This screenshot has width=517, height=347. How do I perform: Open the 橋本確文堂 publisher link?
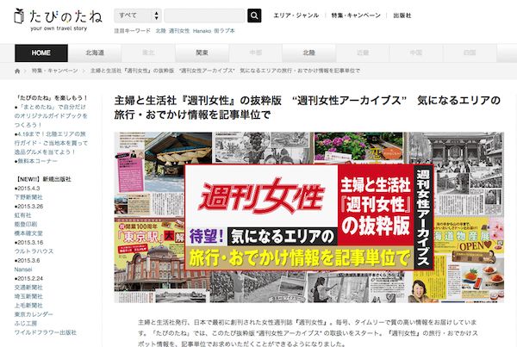28,233
